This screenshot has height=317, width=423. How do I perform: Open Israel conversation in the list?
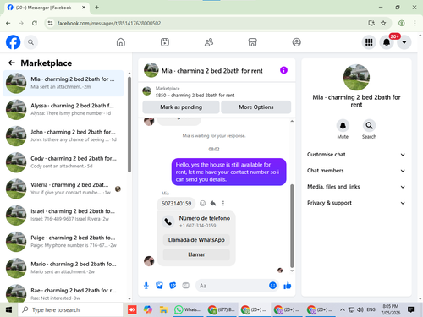63,215
